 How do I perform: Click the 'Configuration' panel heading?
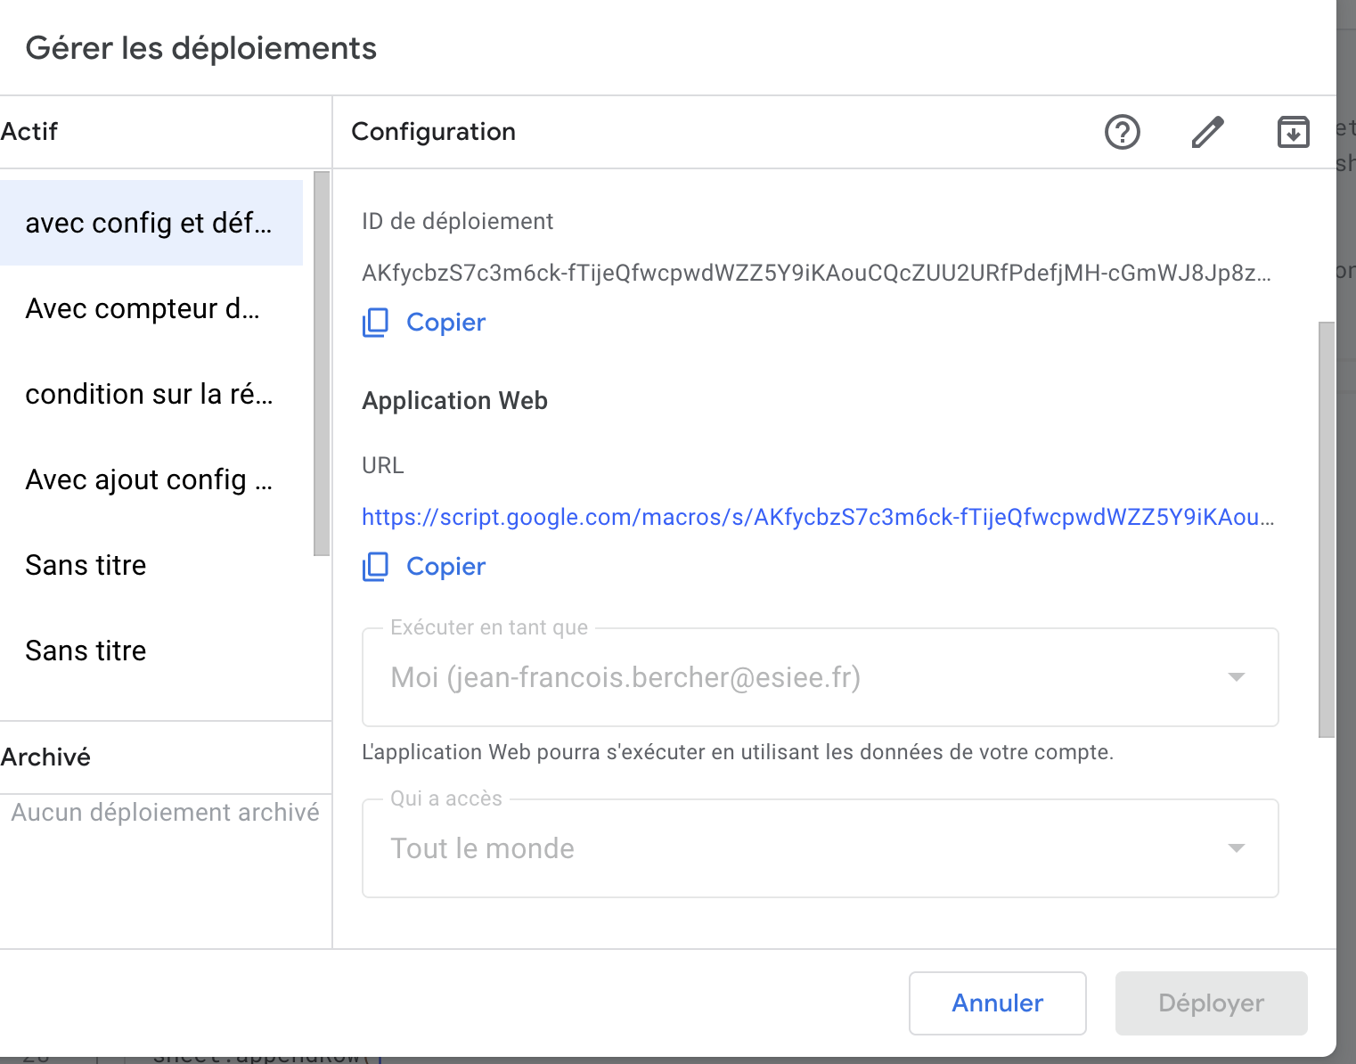(x=434, y=132)
